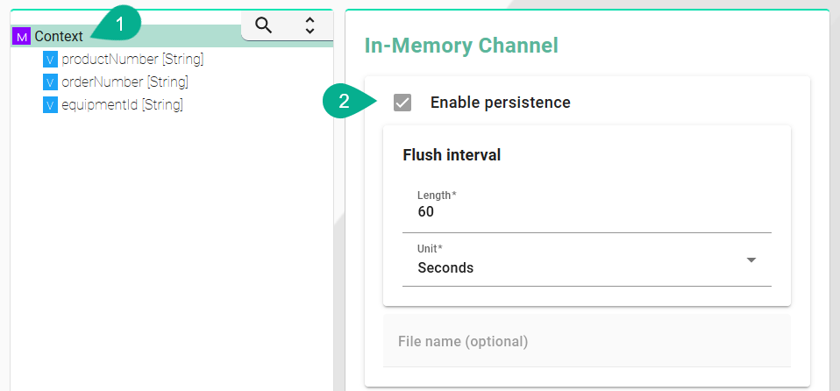
Task: Click the Length field showing 60
Action: [x=586, y=211]
